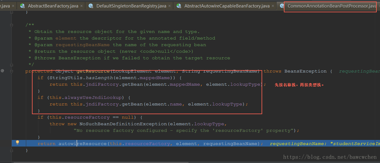Screen dimensions: 380x163
Task: Open the DefaultSingletonBeanRegistry.java tab
Action: pyautogui.click(x=131, y=6)
